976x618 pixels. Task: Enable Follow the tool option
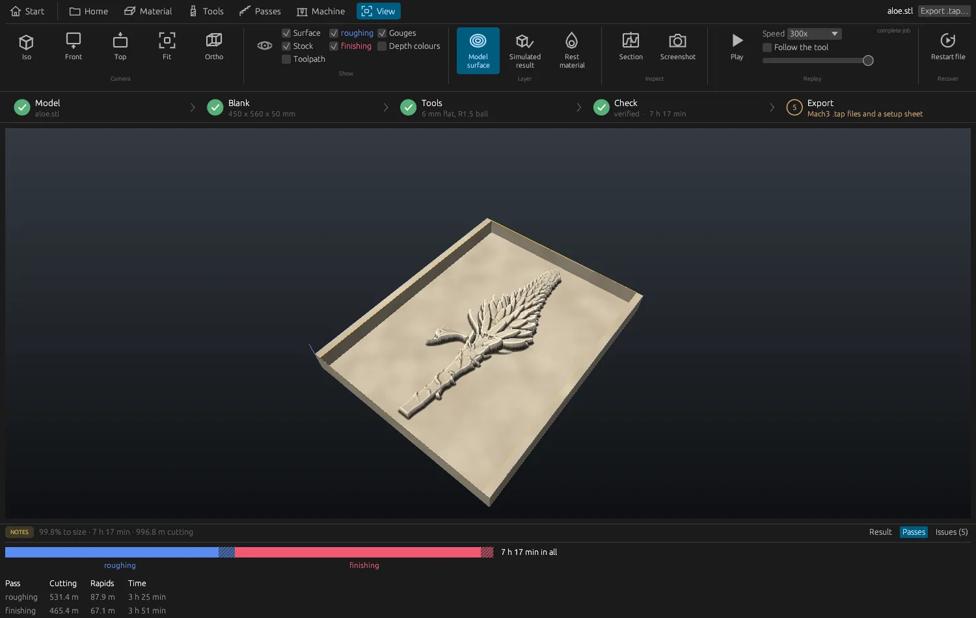767,47
